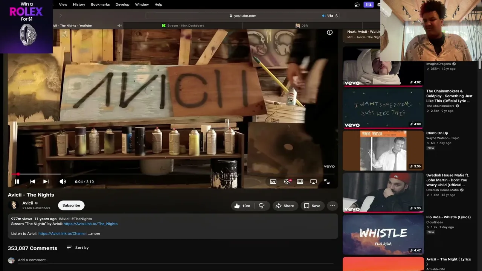Open the Wayne Watson Climb On Up thumbnail
This screenshot has height=271, width=482.
click(383, 150)
